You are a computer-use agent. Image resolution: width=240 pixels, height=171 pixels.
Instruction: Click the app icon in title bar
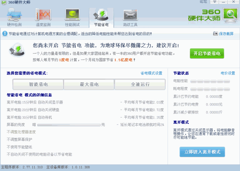[x=4, y=3]
